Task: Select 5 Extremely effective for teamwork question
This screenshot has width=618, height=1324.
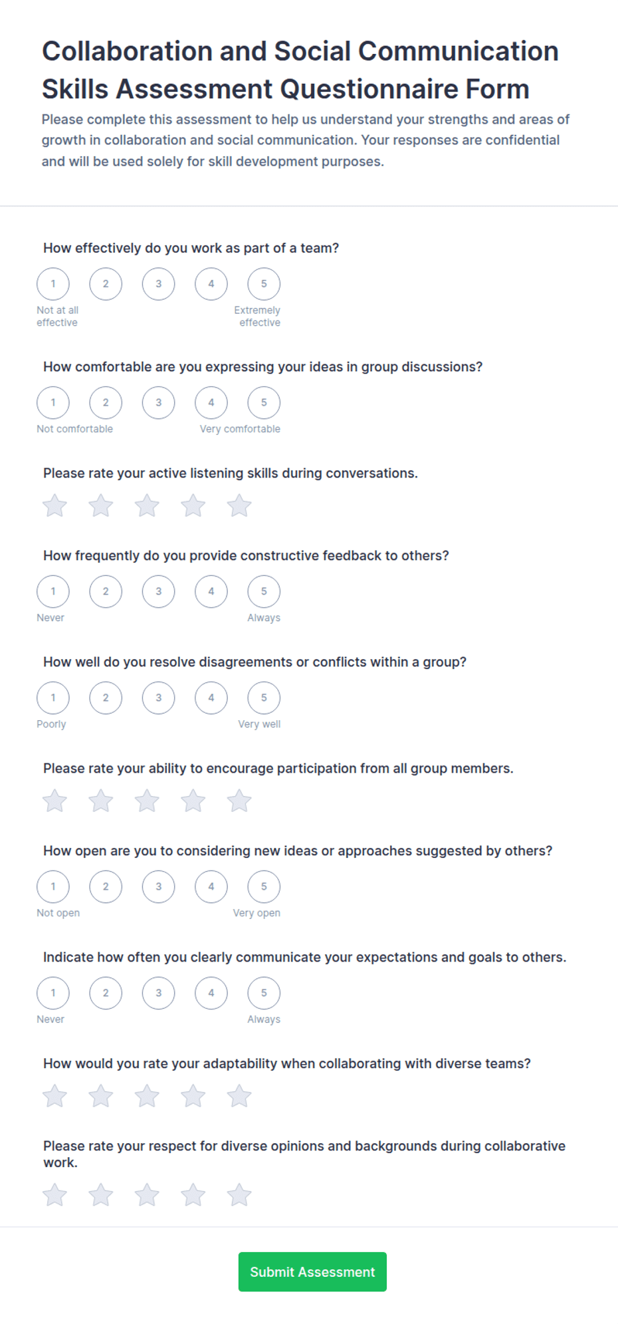Action: coord(264,284)
